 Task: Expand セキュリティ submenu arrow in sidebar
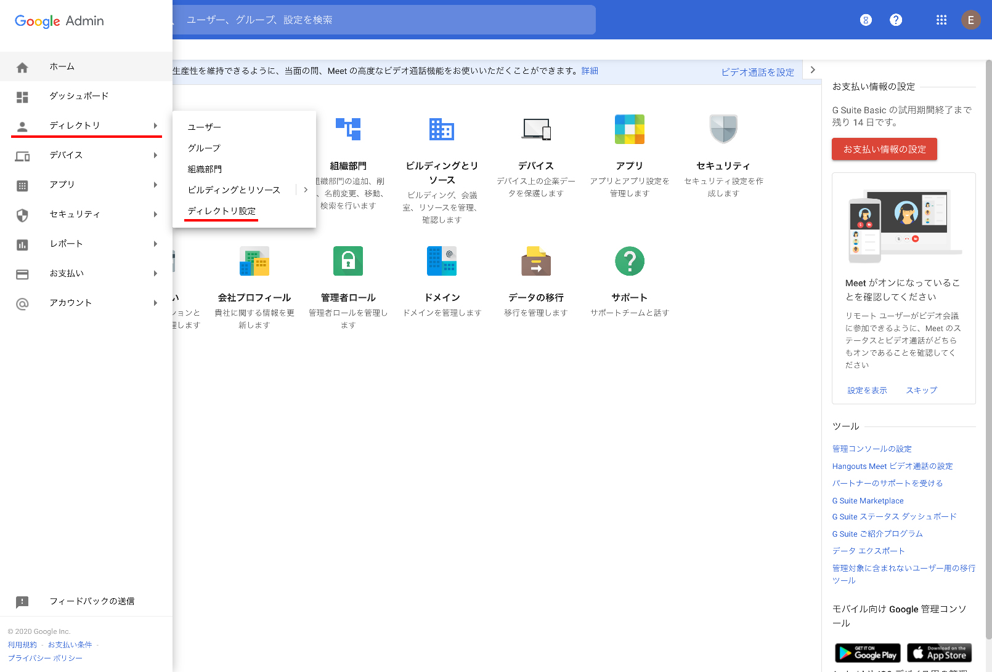155,214
